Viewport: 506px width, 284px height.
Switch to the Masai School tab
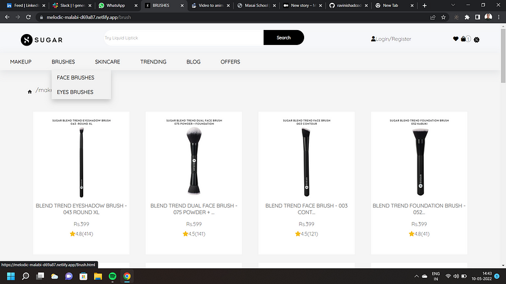256,5
